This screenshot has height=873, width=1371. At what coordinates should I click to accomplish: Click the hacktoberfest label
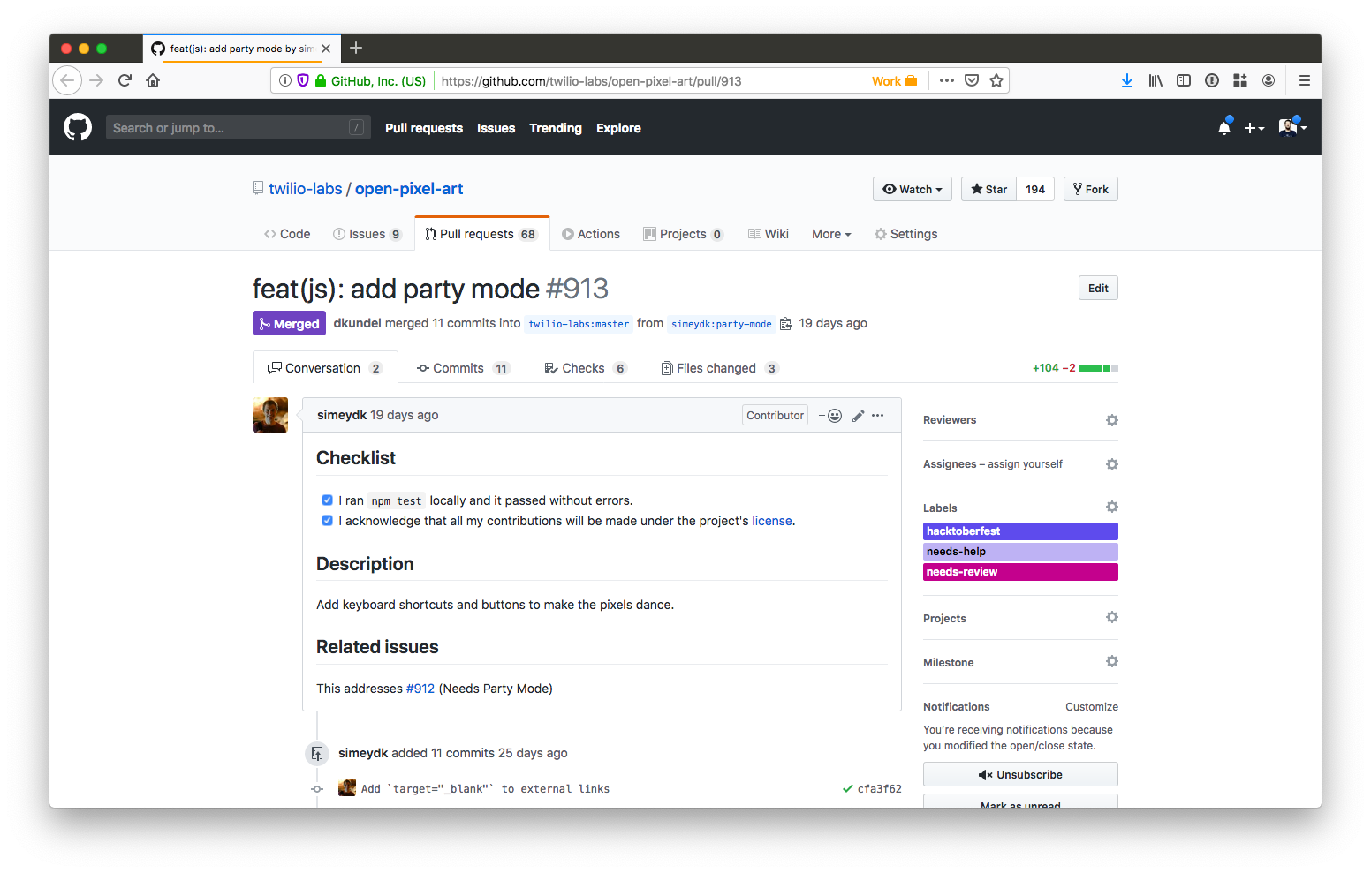tap(1020, 531)
